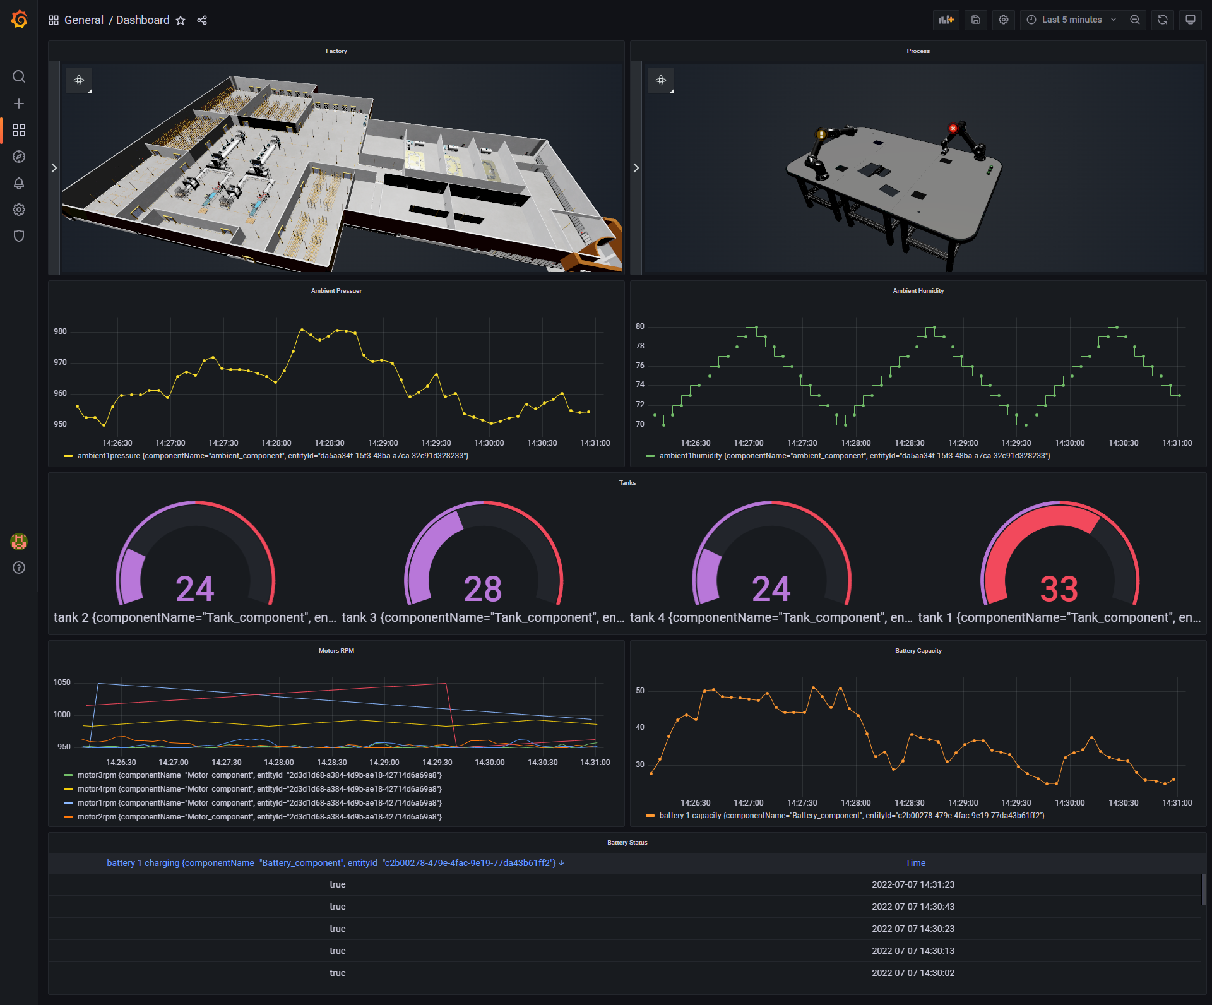Click the Share dashboard icon
The width and height of the screenshot is (1212, 1005).
tap(202, 20)
